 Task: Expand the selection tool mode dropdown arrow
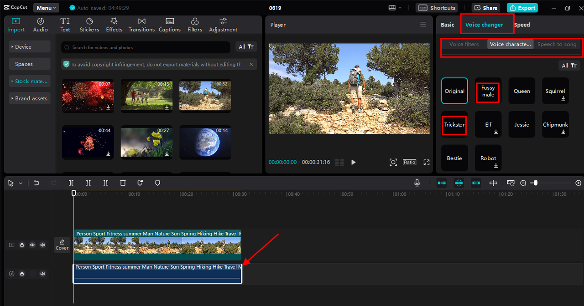coord(21,183)
